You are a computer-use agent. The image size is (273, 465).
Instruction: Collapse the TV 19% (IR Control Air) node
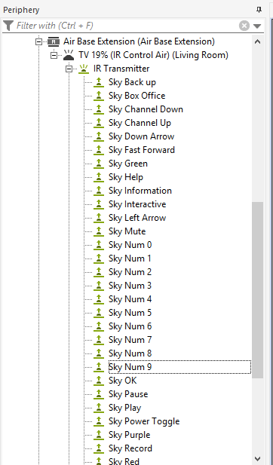pos(54,55)
